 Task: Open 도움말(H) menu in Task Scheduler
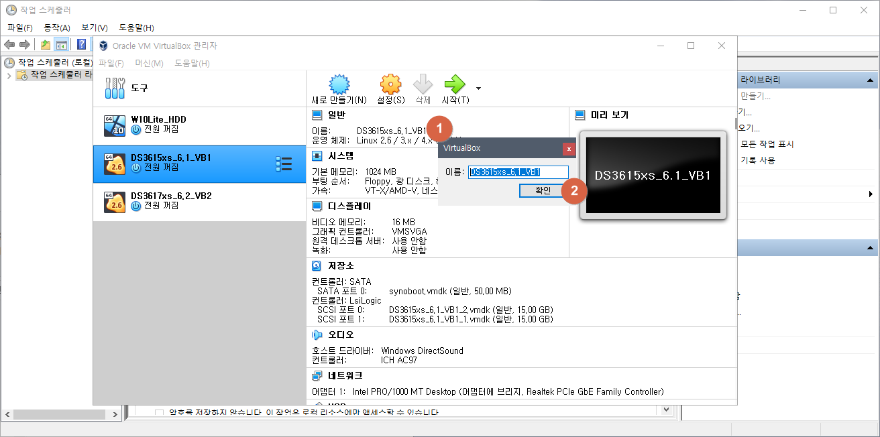[137, 27]
